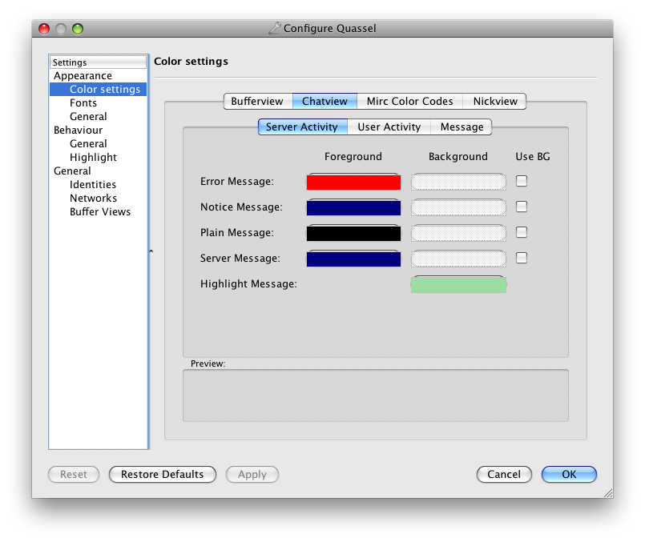Screen dimensions: 645x542
Task: Select the Server Activity sub-tab
Action: click(302, 126)
